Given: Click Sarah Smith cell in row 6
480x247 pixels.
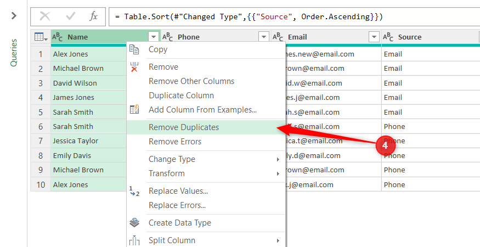Looking at the screenshot, I should 89,127.
